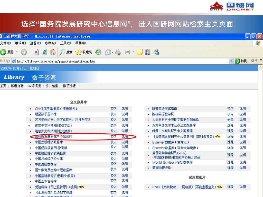The width and height of the screenshot is (263, 197).
Task: Go to 主页 nav link
Action: point(3,86)
